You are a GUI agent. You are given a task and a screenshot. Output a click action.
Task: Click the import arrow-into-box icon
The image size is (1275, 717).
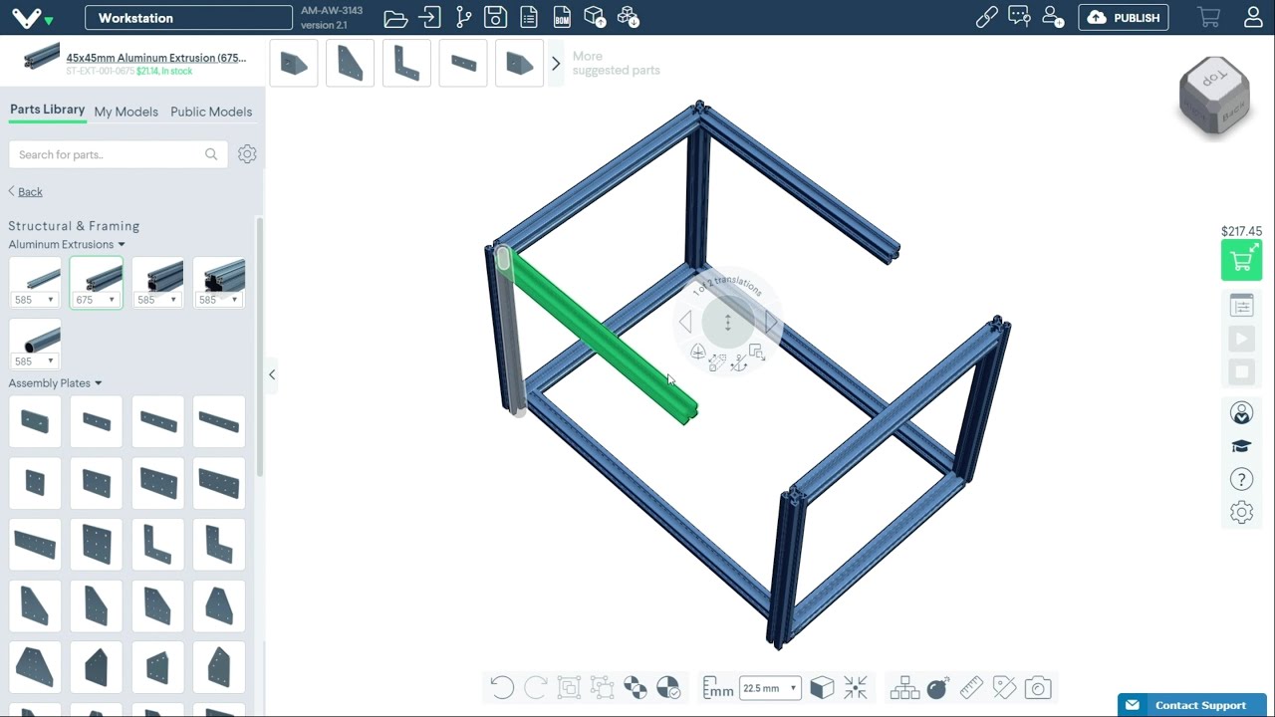click(429, 18)
